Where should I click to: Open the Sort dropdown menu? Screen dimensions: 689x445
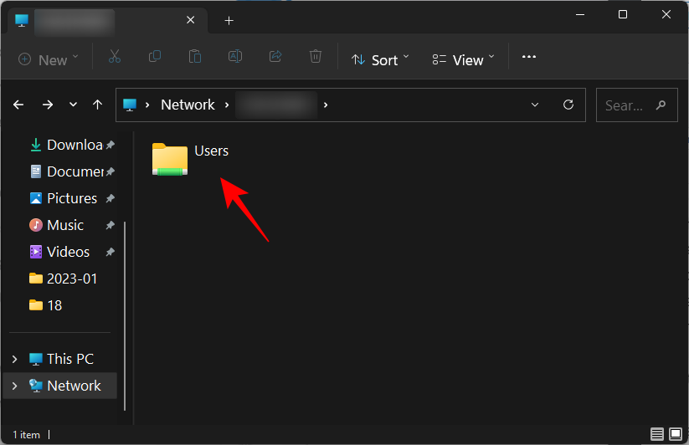(380, 59)
